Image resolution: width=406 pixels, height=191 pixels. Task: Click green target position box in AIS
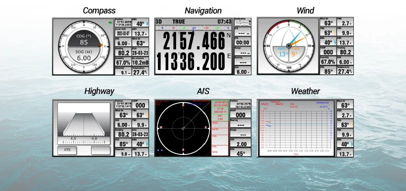220,104
